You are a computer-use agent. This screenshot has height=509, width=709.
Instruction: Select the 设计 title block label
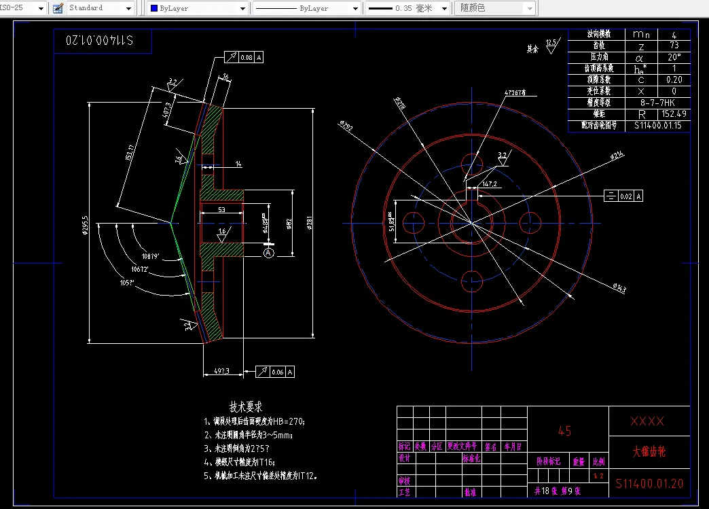[404, 458]
